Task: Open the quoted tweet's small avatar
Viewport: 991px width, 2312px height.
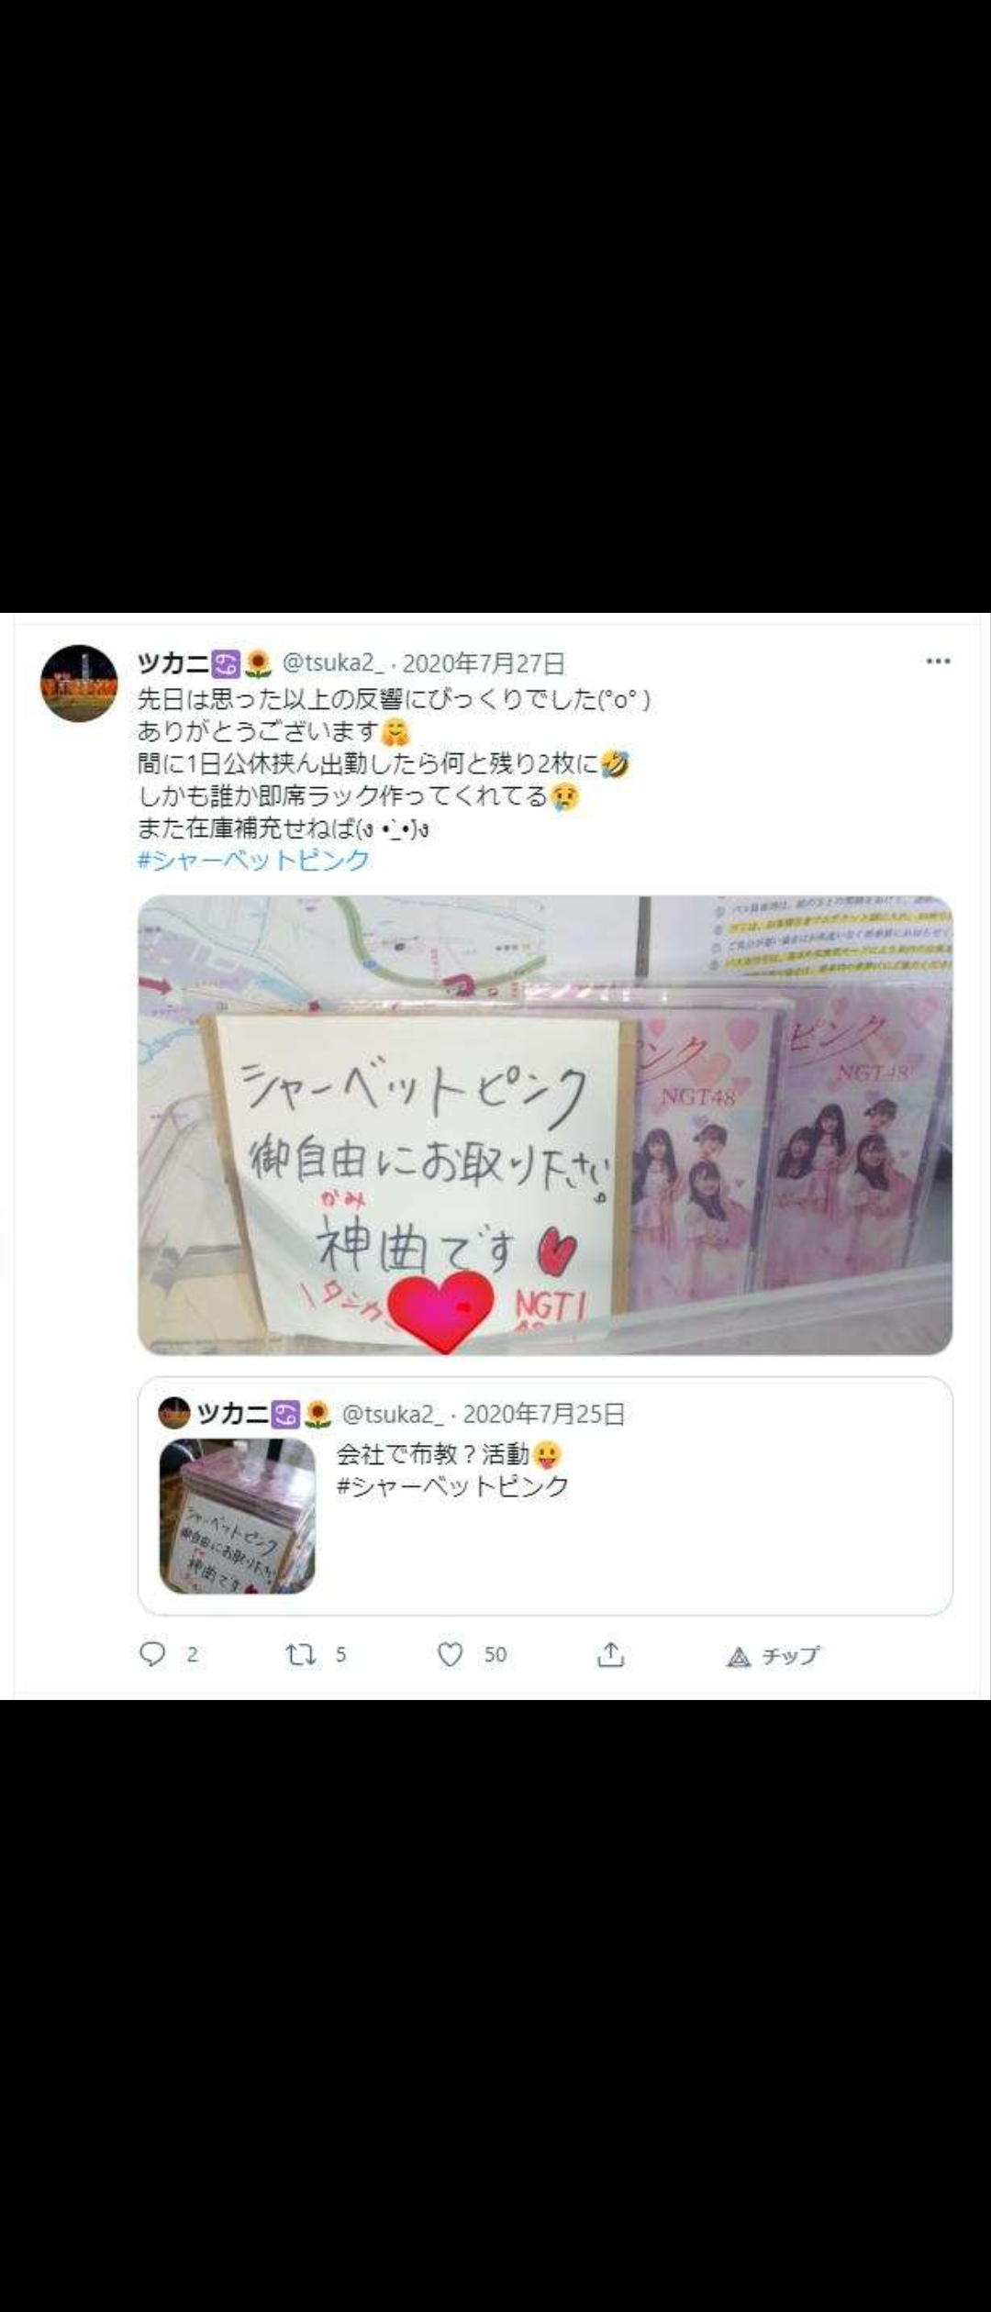Action: point(174,1414)
